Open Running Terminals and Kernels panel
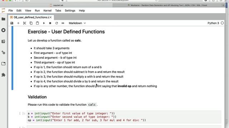 [3, 30]
